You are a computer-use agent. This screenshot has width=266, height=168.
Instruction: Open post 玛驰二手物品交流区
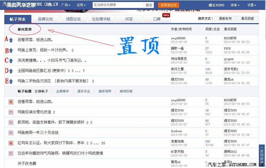click(53, 81)
